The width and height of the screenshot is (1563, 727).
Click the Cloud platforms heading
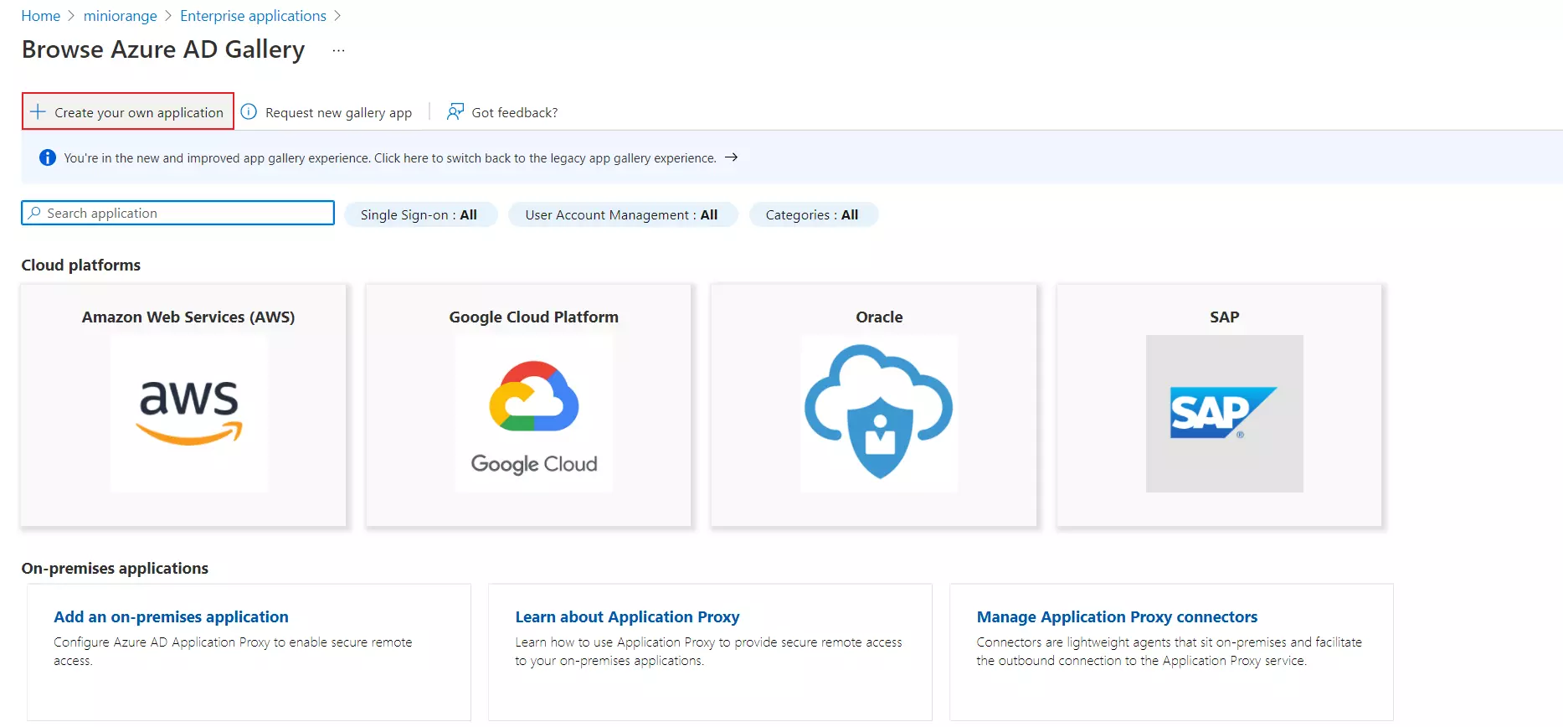(x=80, y=265)
